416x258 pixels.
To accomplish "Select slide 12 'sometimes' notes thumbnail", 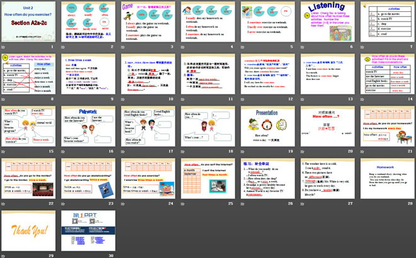I will pyautogui.click(x=268, y=74).
